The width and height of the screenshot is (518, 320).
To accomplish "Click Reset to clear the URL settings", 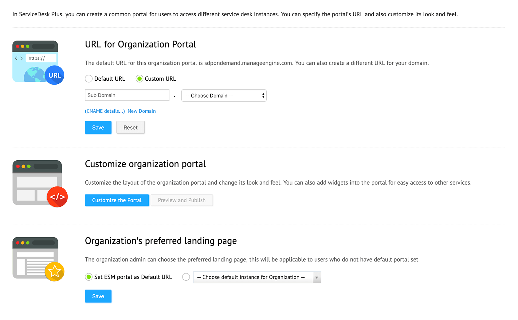I will (130, 127).
